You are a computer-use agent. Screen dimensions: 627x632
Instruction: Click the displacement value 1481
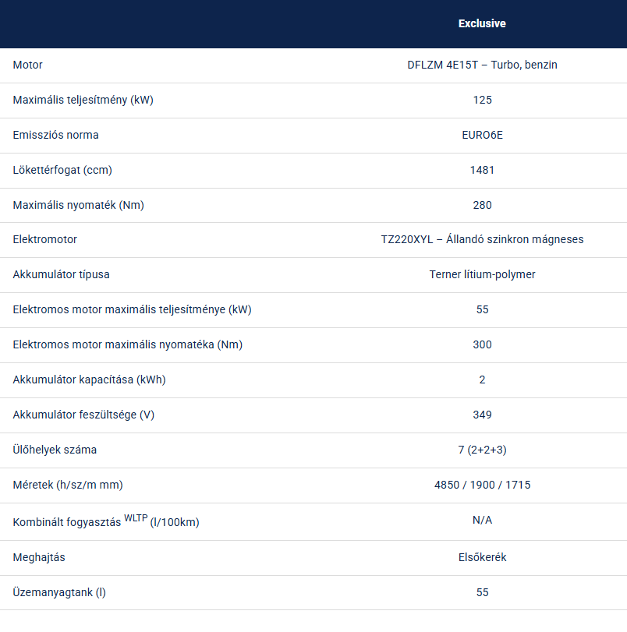click(x=482, y=170)
